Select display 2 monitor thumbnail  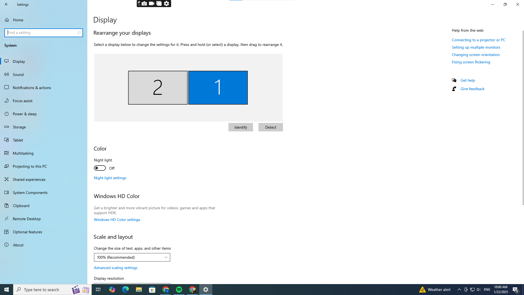click(x=158, y=88)
